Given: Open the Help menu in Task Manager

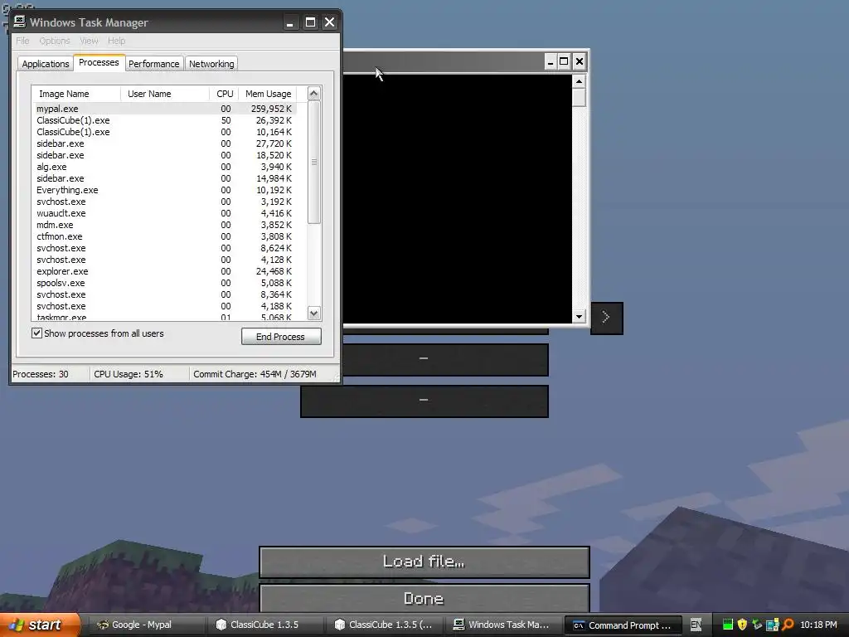Looking at the screenshot, I should (116, 41).
